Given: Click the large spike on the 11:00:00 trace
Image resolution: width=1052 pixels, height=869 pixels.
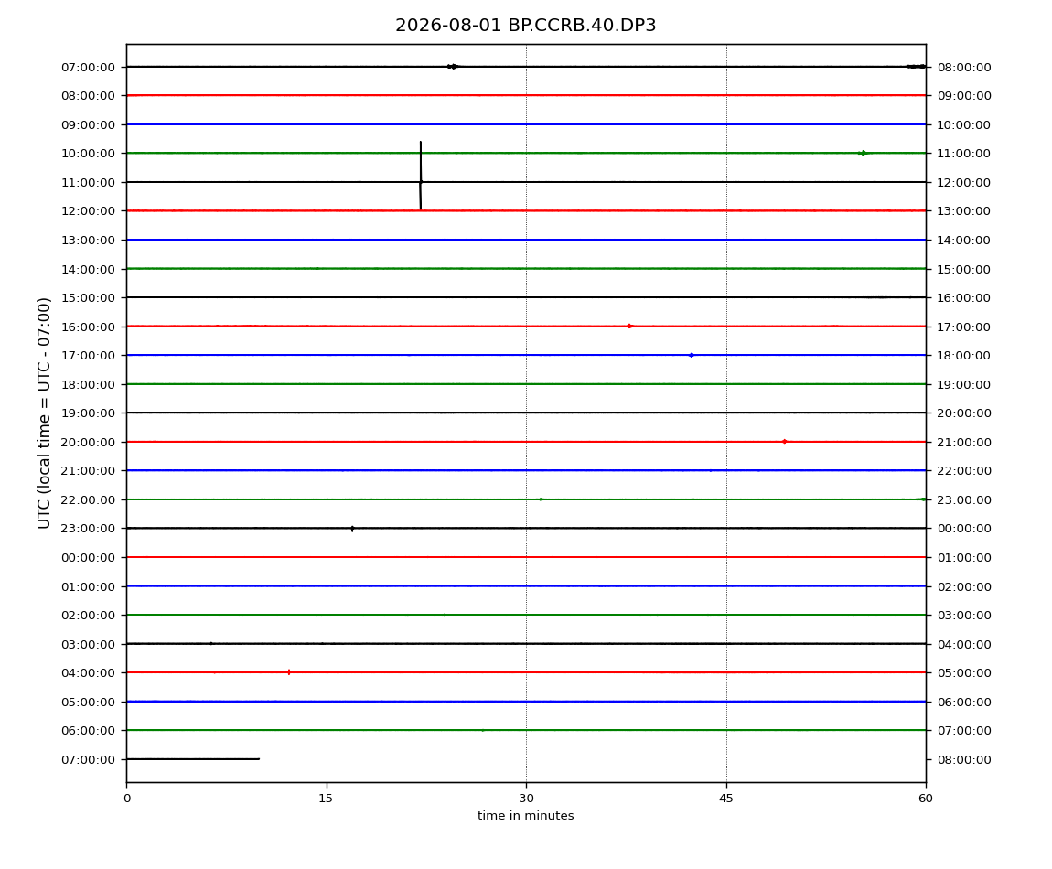Looking at the screenshot, I should click(x=421, y=176).
